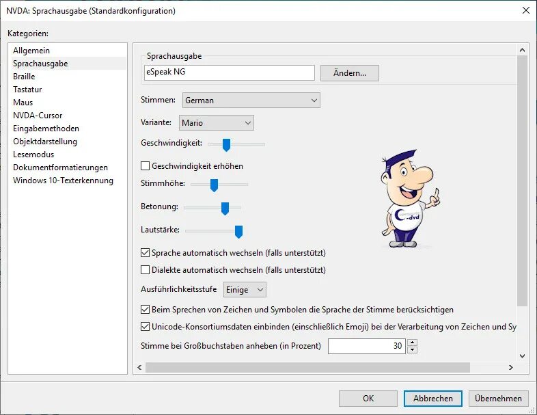The image size is (537, 415).
Task: Click the Geschwindigkeit slider thumb
Action: tap(226, 145)
